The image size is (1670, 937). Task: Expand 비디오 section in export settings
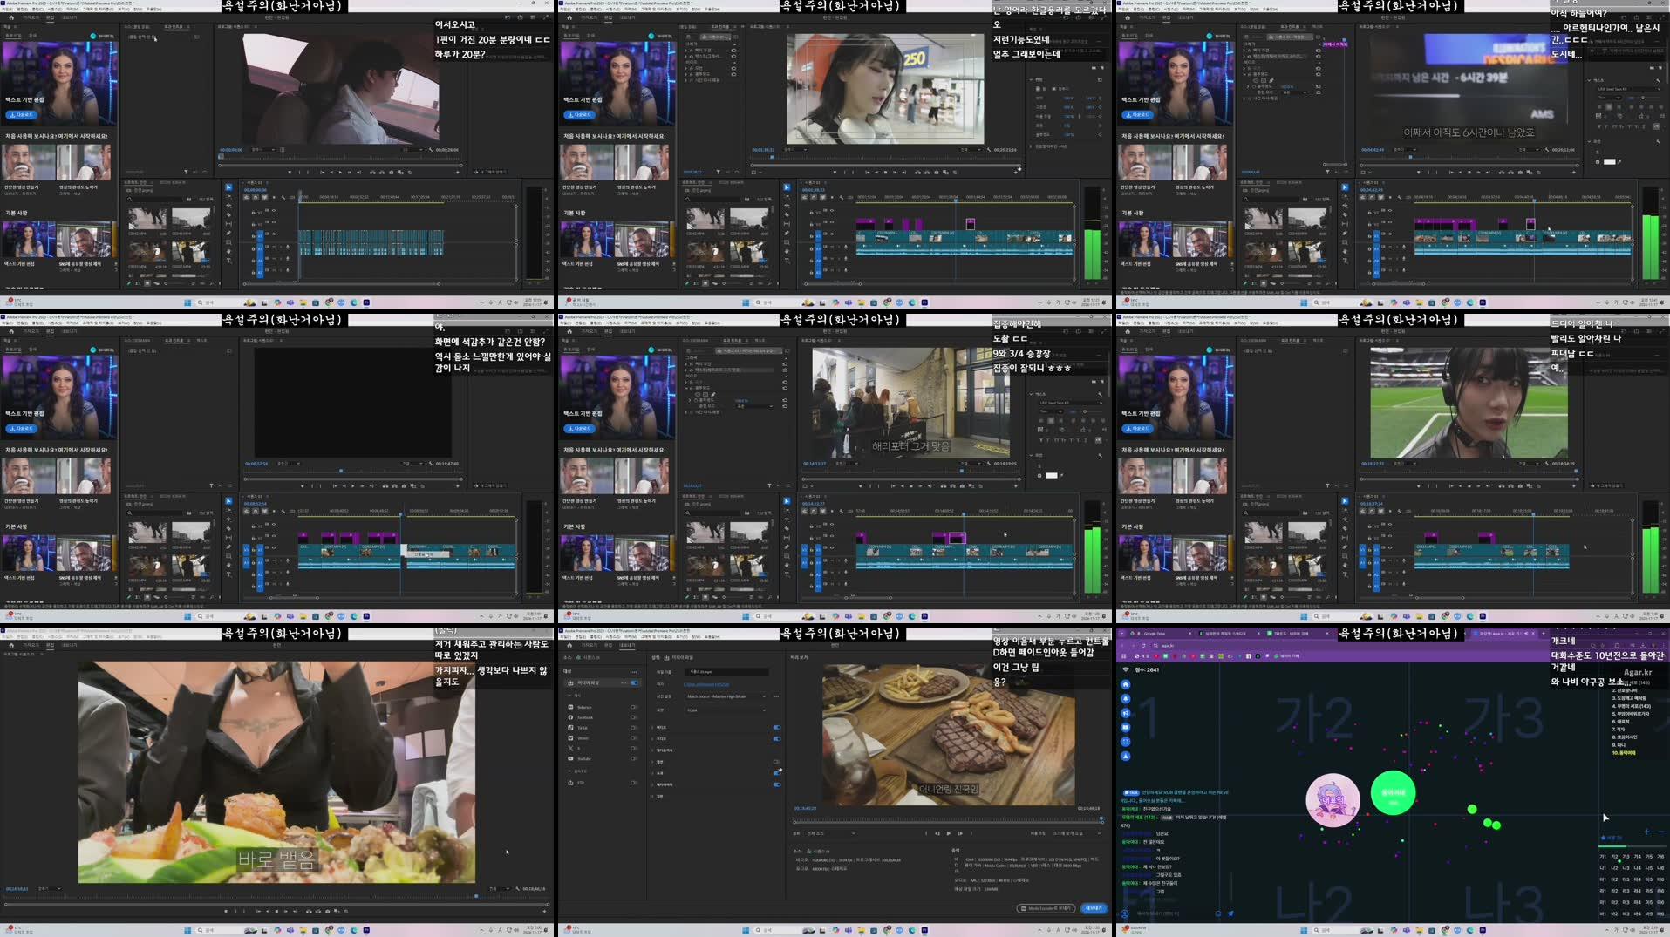pos(652,727)
